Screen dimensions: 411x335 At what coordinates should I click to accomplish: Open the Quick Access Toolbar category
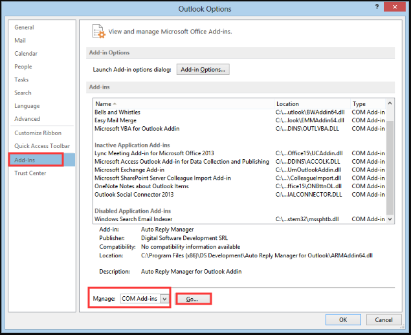[42, 146]
